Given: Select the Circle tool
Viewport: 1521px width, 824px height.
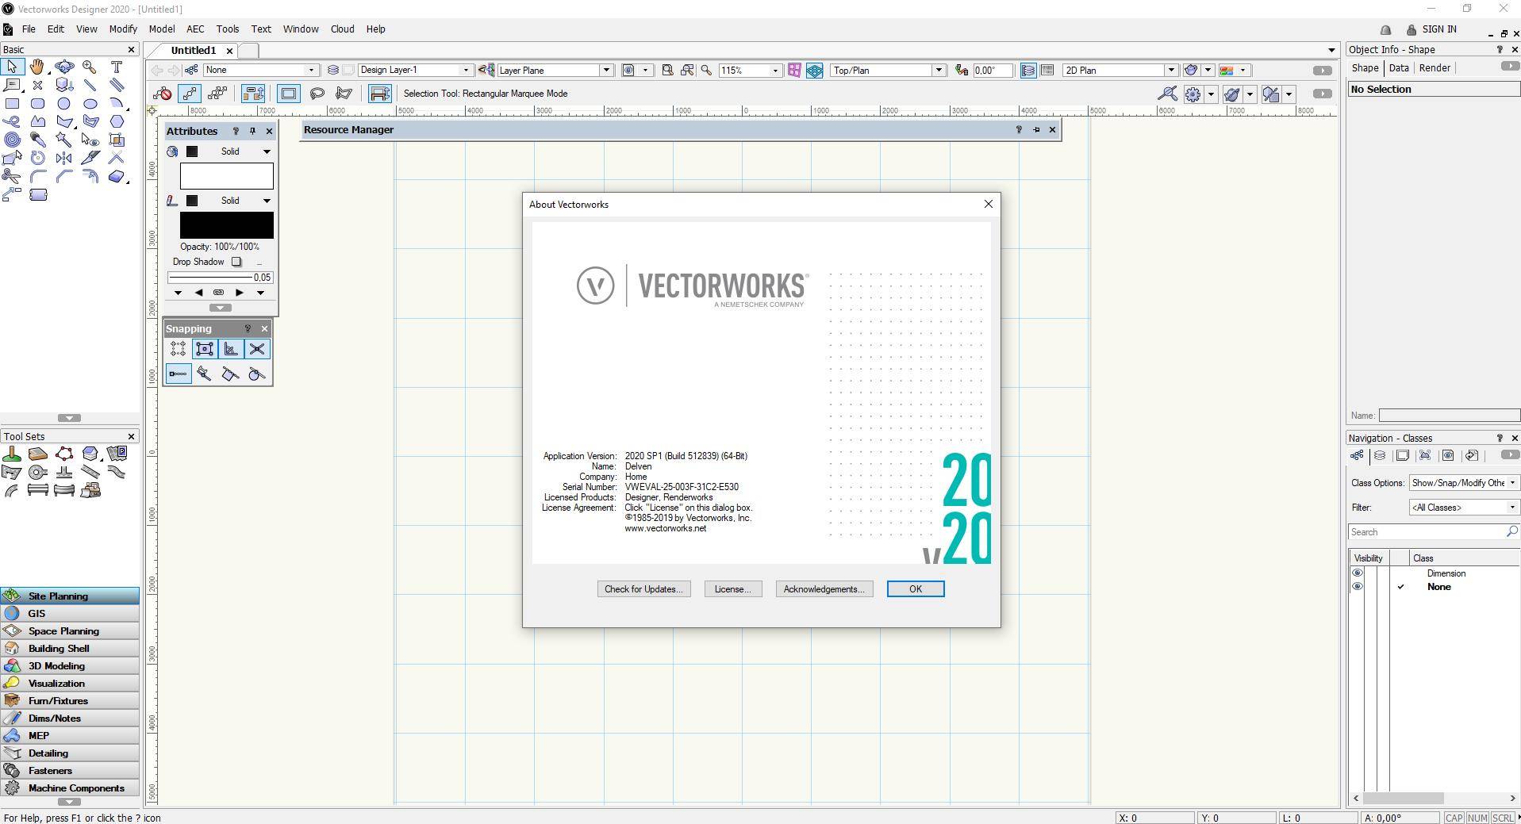Looking at the screenshot, I should click(x=64, y=103).
